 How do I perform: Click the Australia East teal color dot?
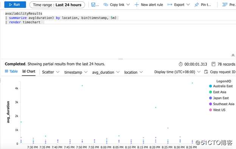click(211, 86)
